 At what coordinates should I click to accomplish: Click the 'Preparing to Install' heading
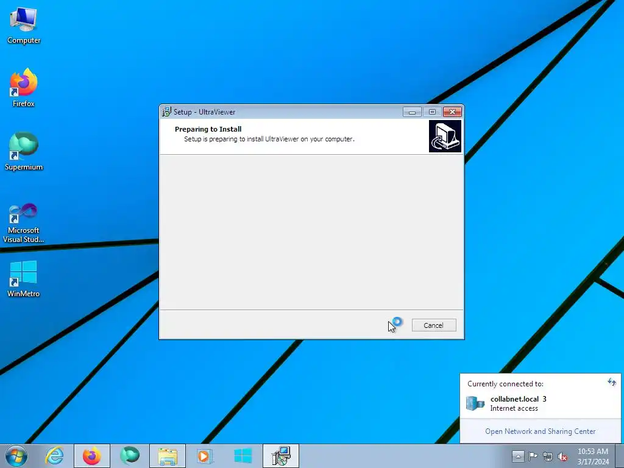pos(208,129)
